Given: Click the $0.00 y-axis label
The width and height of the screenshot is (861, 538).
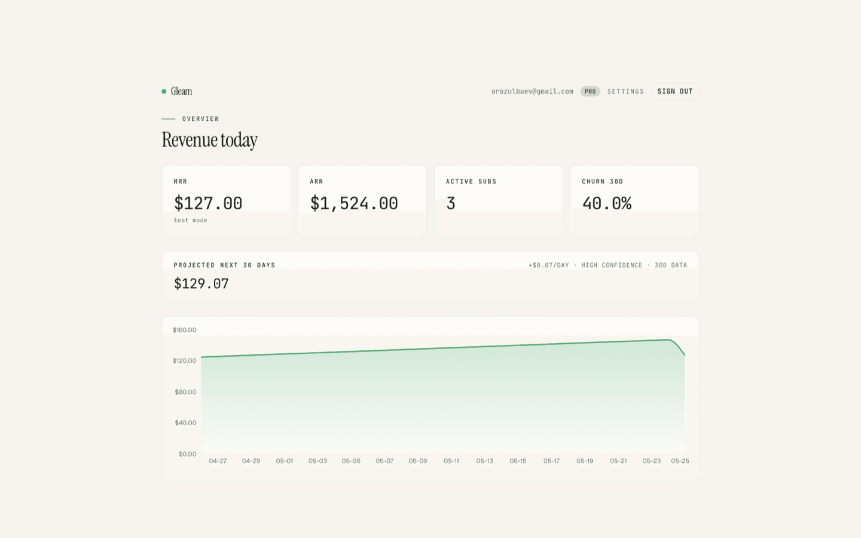Looking at the screenshot, I should pyautogui.click(x=188, y=454).
